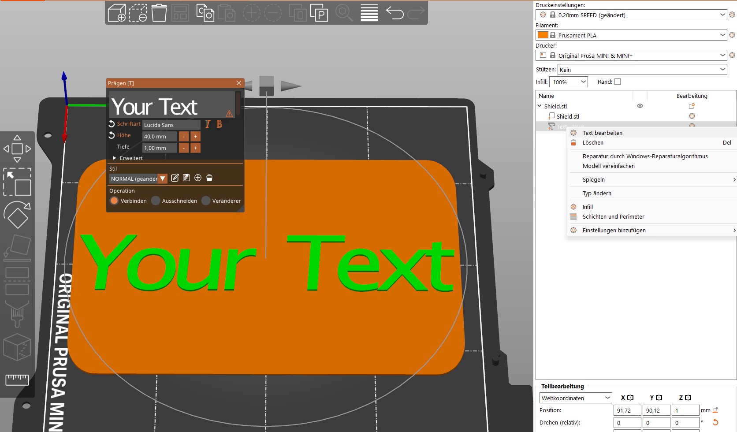
Task: Choose Text bearbeiten from context menu
Action: coord(602,133)
